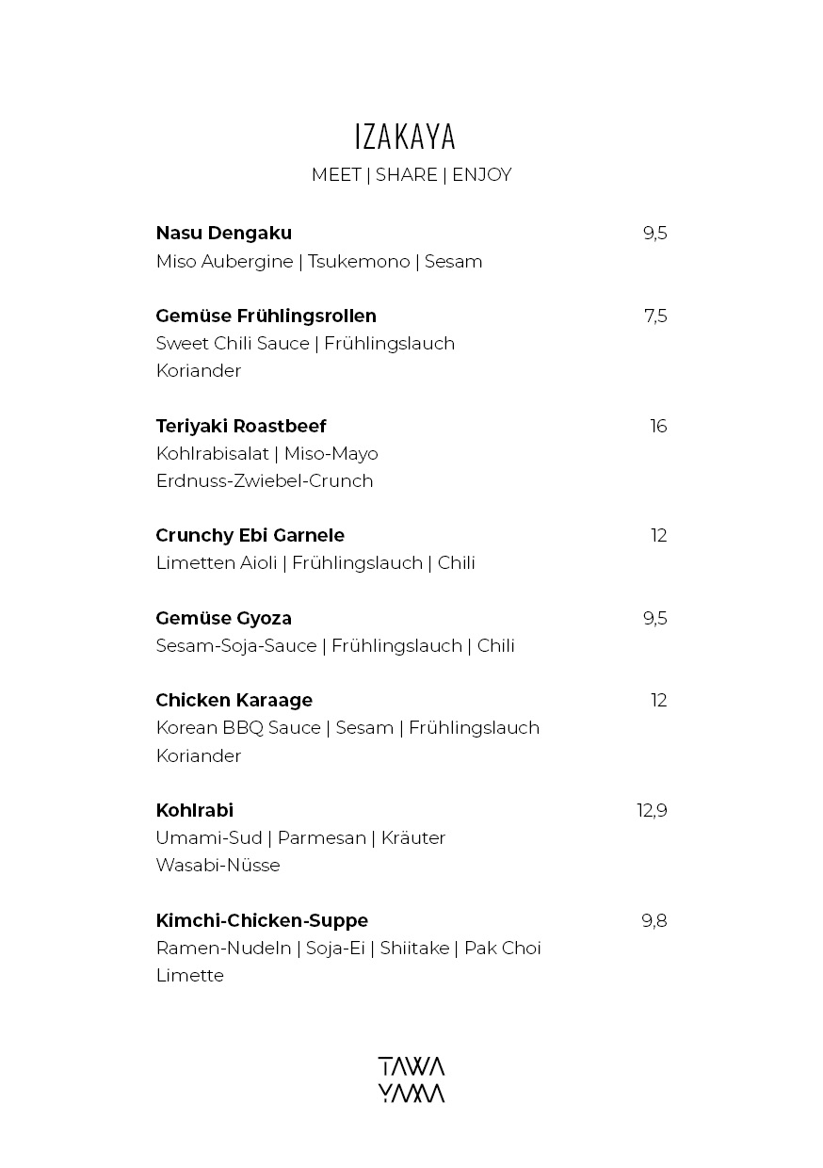Select the Nasu Dengaku dish title
The image size is (823, 1168).
click(224, 233)
